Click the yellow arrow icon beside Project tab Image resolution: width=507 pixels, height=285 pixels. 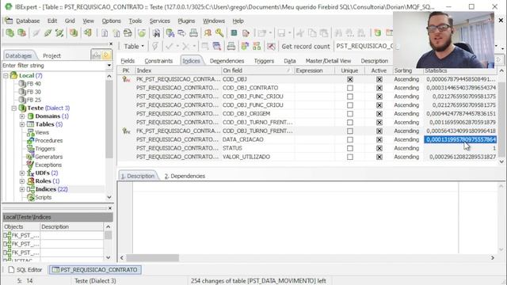point(106,55)
